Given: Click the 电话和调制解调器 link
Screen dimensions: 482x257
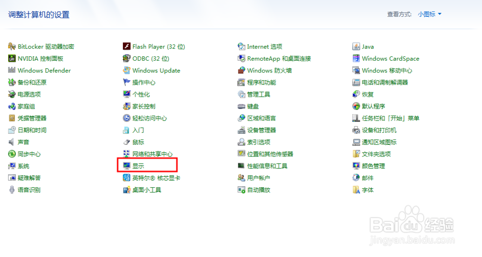Looking at the screenshot, I should 385,83.
